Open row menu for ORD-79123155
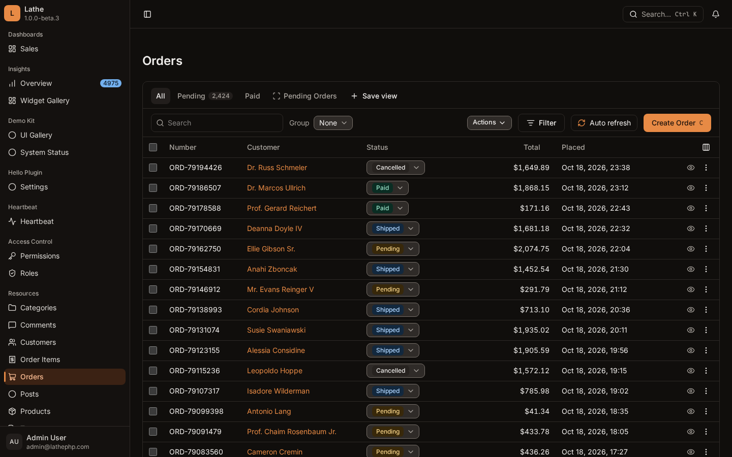 [x=706, y=350]
